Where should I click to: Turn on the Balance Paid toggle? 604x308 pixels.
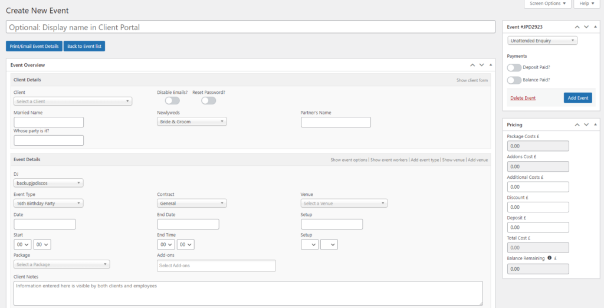(514, 80)
